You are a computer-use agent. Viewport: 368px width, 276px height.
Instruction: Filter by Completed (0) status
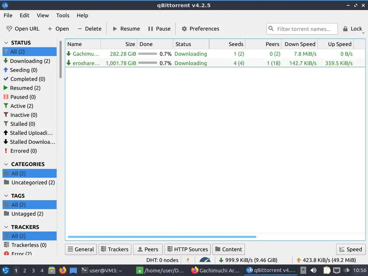tap(29, 79)
